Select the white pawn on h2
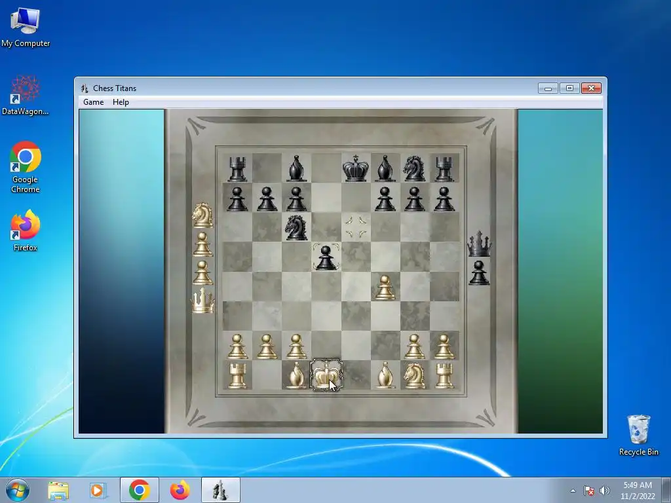The height and width of the screenshot is (503, 671). coord(444,346)
